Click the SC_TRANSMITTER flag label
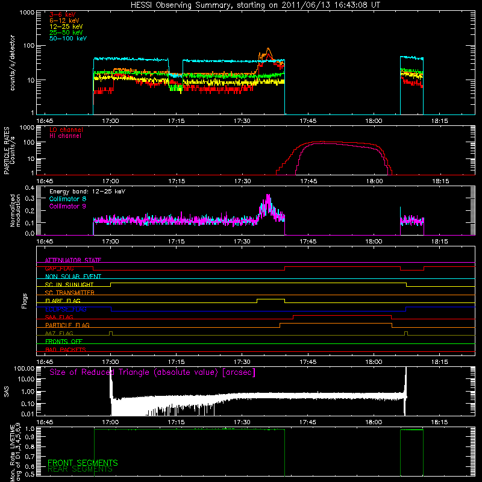This screenshot has width=482, height=482. click(x=70, y=293)
